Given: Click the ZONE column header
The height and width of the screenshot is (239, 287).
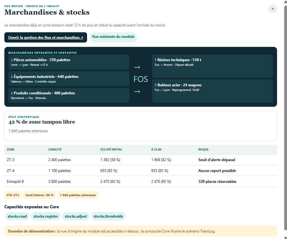Looking at the screenshot, I should [x=11, y=150].
